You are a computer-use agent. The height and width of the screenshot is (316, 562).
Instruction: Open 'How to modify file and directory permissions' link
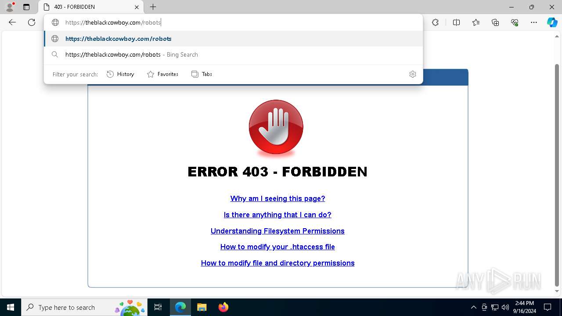pyautogui.click(x=277, y=263)
